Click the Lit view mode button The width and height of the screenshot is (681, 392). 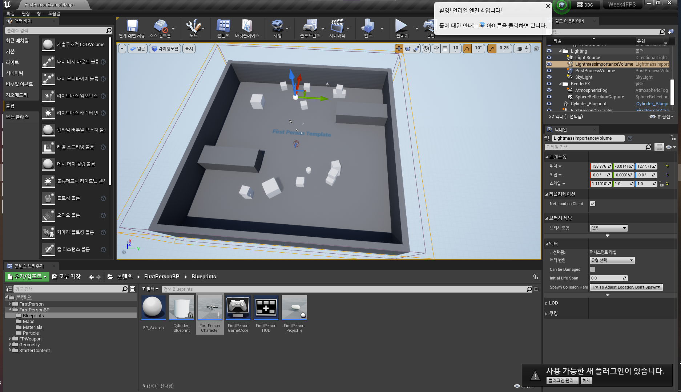(165, 49)
